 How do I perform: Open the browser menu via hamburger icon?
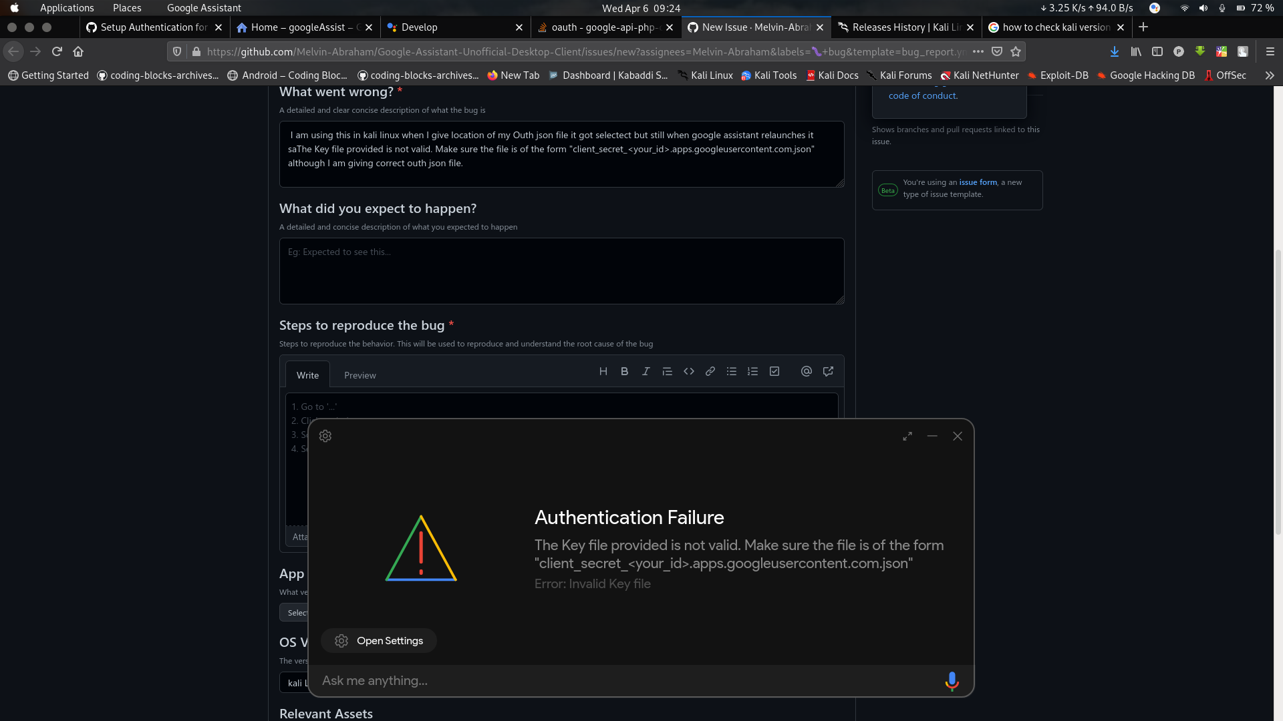[x=1270, y=51]
